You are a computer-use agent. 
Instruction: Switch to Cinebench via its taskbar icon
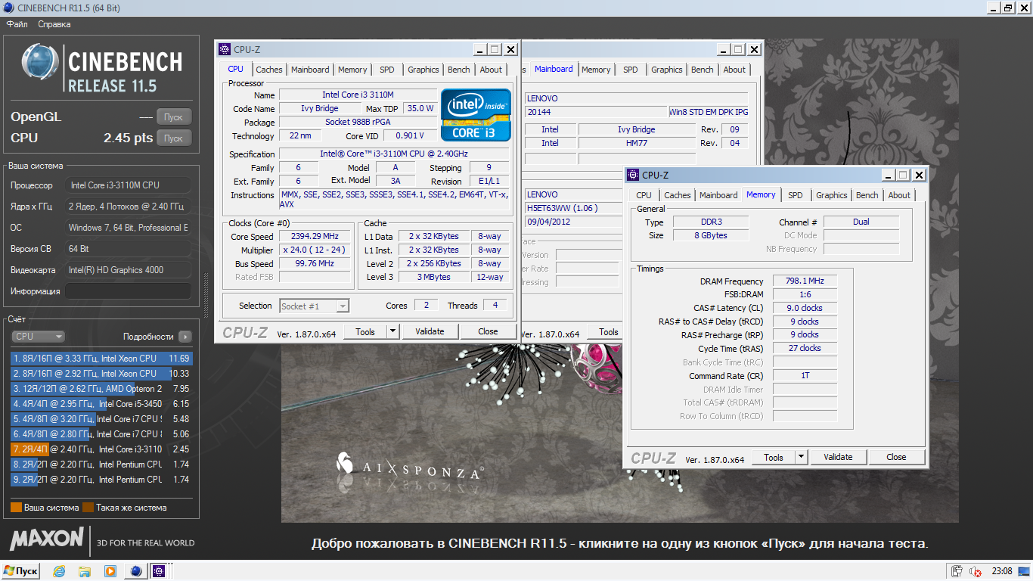click(x=136, y=571)
